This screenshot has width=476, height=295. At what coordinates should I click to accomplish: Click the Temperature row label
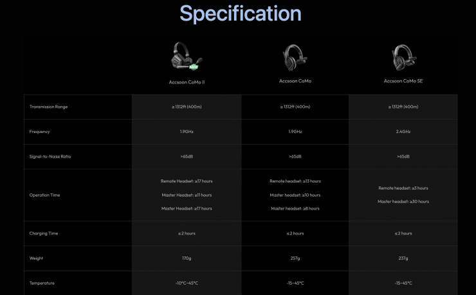[42, 283]
